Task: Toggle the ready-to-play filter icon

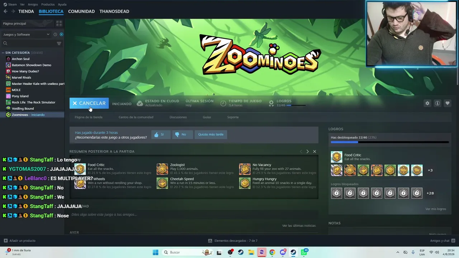Action: click(61, 34)
